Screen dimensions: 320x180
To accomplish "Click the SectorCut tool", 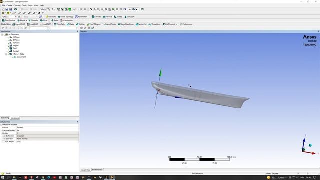I will (141, 24).
